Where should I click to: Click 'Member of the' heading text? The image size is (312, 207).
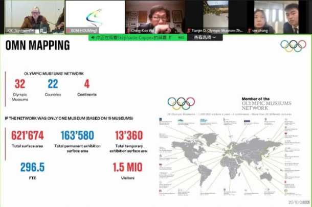tap(256, 99)
